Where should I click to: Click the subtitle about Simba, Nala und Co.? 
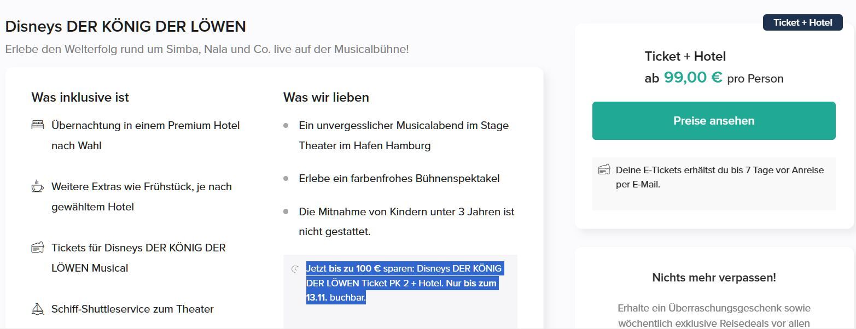pyautogui.click(x=207, y=49)
